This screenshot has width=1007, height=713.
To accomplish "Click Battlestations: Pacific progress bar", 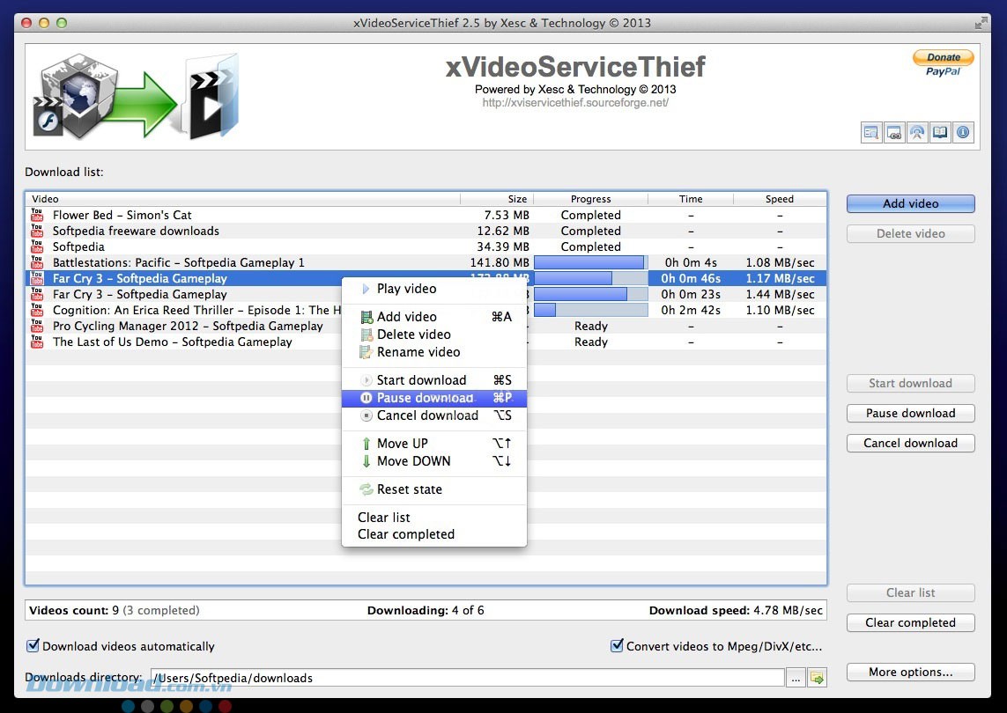I will 590,262.
